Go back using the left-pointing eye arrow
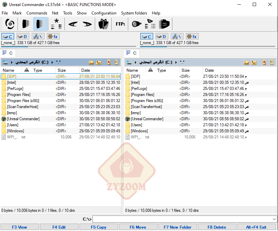 pos(73,24)
